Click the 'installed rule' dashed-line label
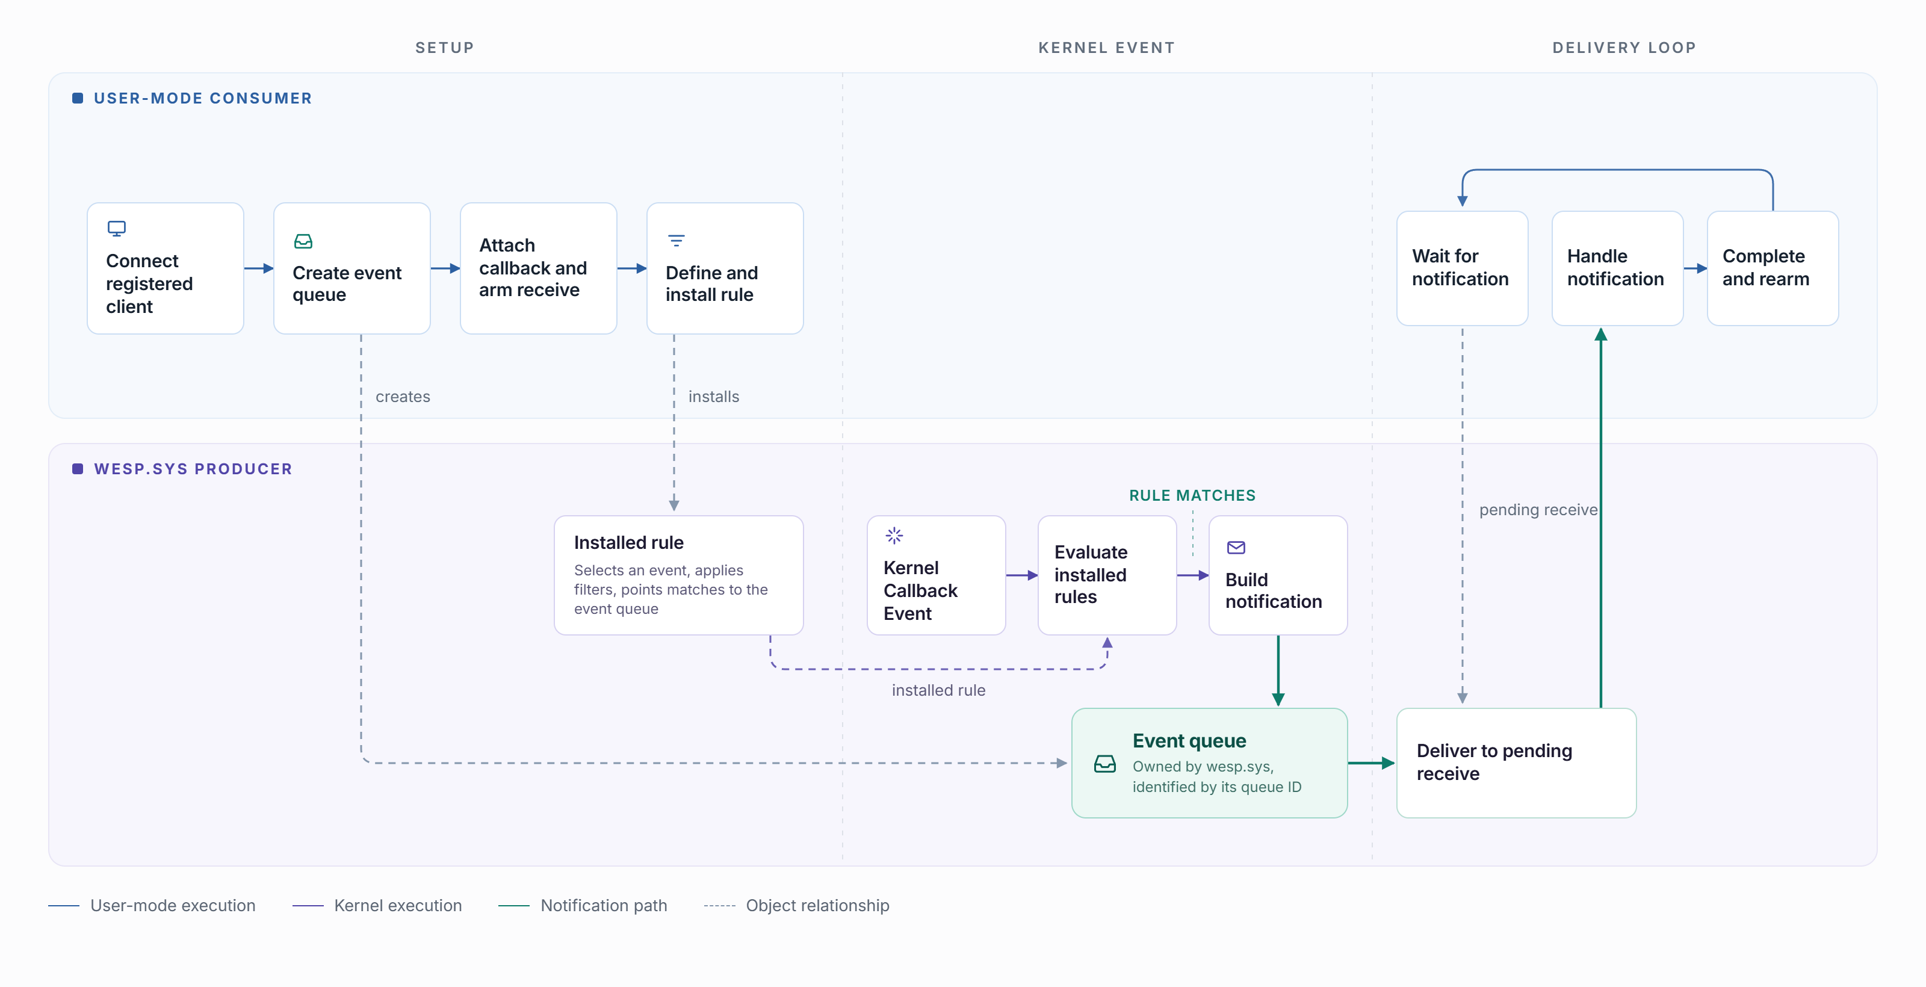 tap(938, 690)
